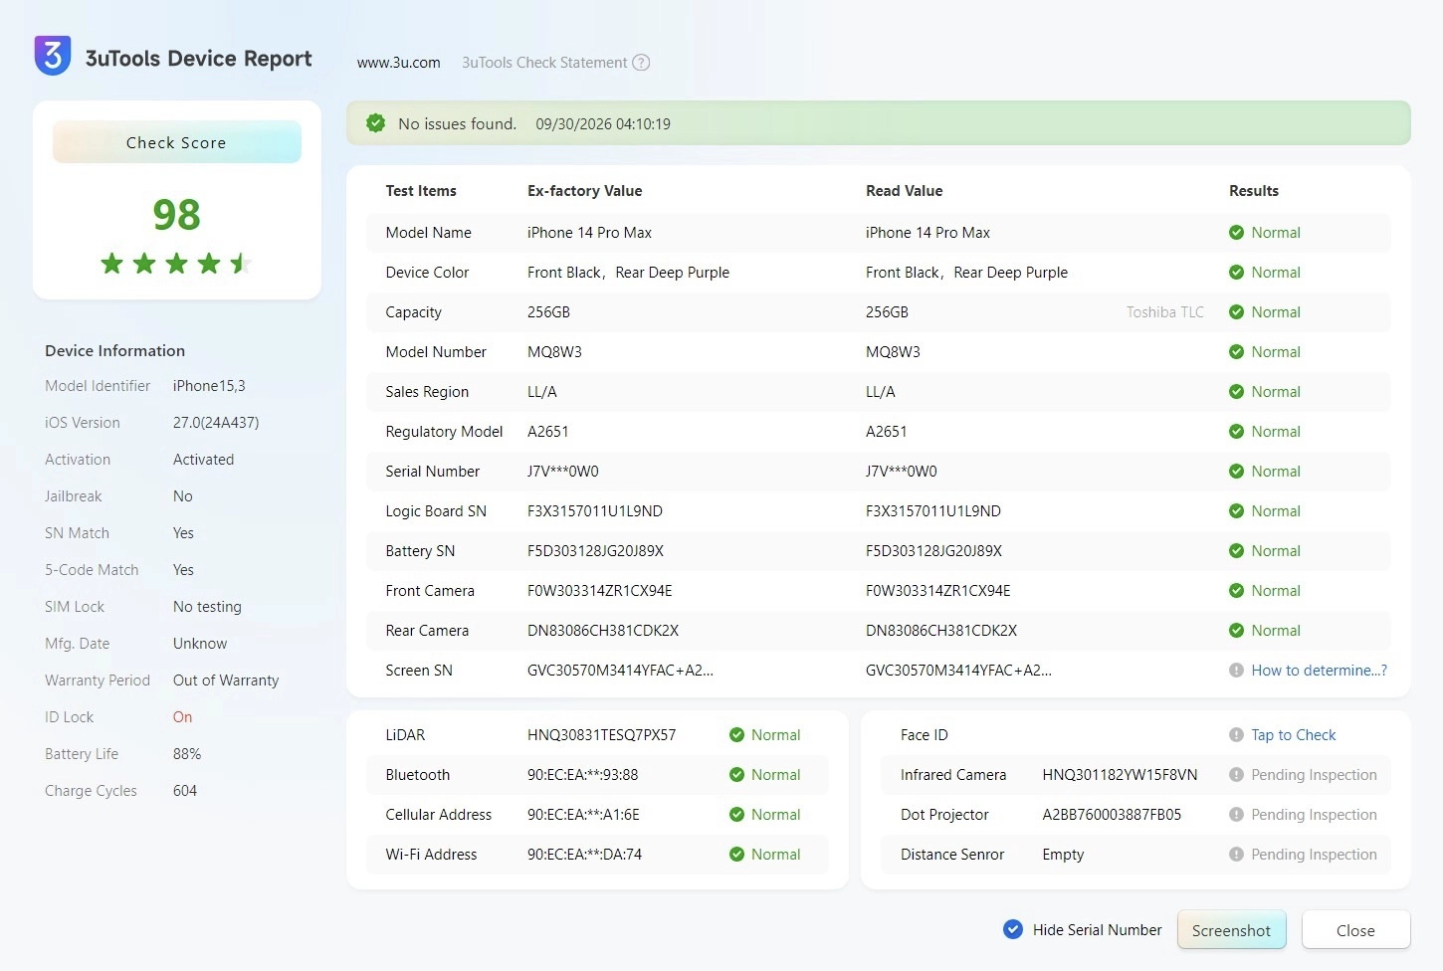1443x971 pixels.
Task: Click the Check Score button
Action: tap(176, 142)
